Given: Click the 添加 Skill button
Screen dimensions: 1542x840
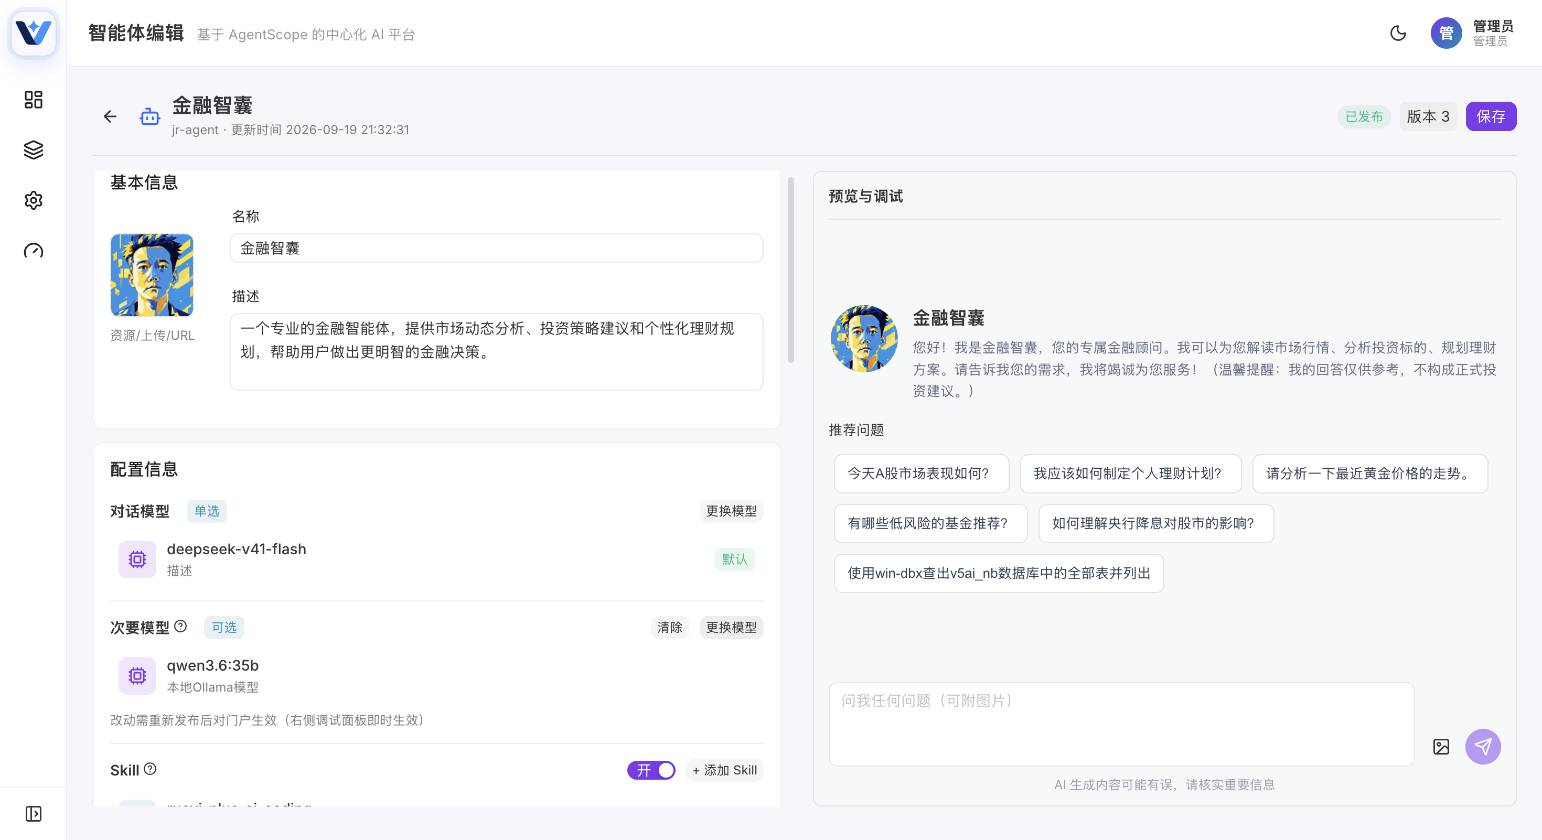Looking at the screenshot, I should (x=724, y=770).
